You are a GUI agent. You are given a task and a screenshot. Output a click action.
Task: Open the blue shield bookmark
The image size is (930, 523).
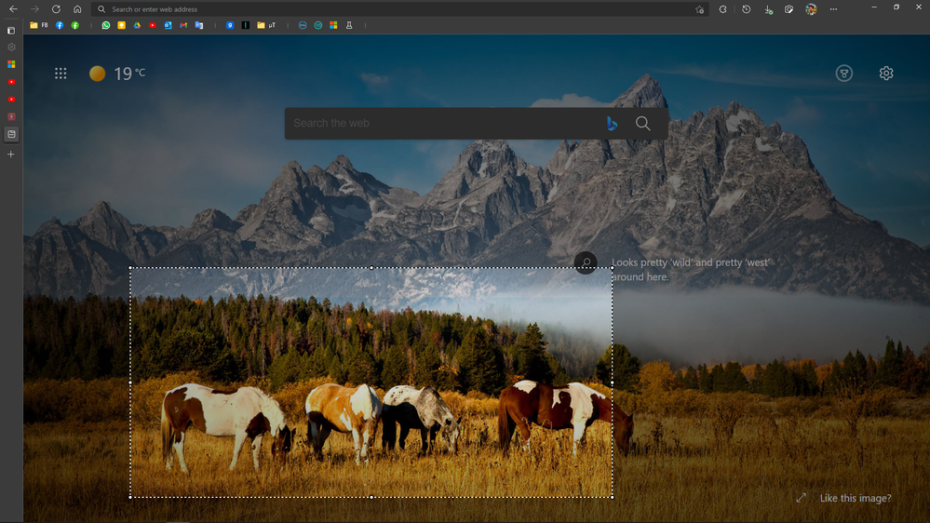230,25
